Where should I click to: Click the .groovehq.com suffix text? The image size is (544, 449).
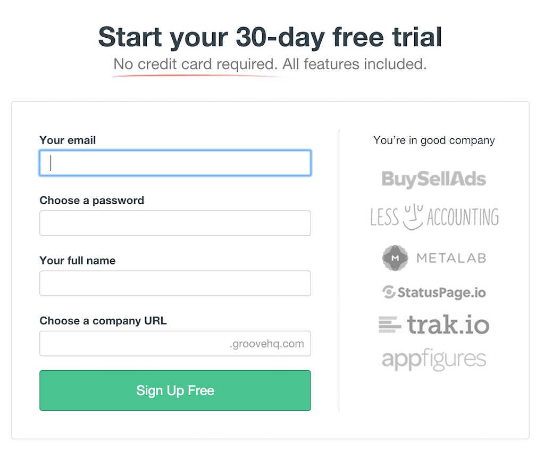(267, 344)
